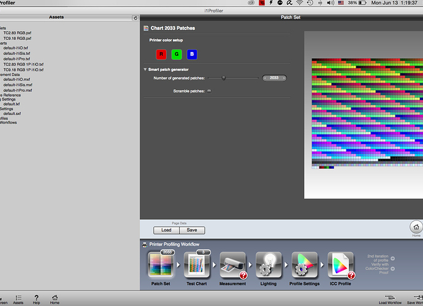Image resolution: width=423 pixels, height=306 pixels.
Task: Click the 2033 patches value field
Action: click(275, 78)
